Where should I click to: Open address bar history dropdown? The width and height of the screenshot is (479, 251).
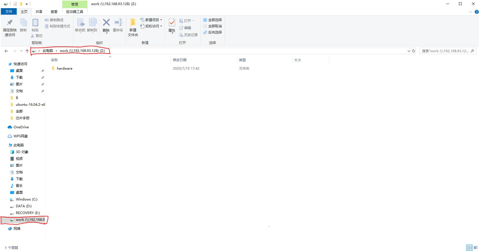click(x=409, y=51)
